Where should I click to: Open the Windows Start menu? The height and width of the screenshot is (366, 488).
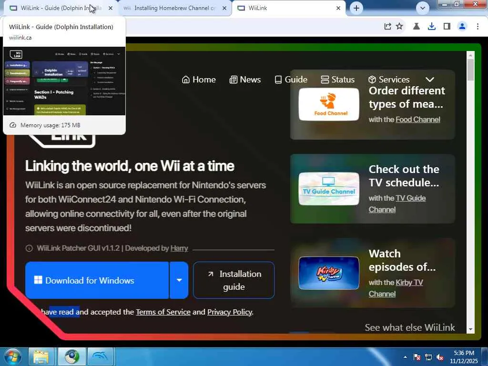pyautogui.click(x=12, y=356)
